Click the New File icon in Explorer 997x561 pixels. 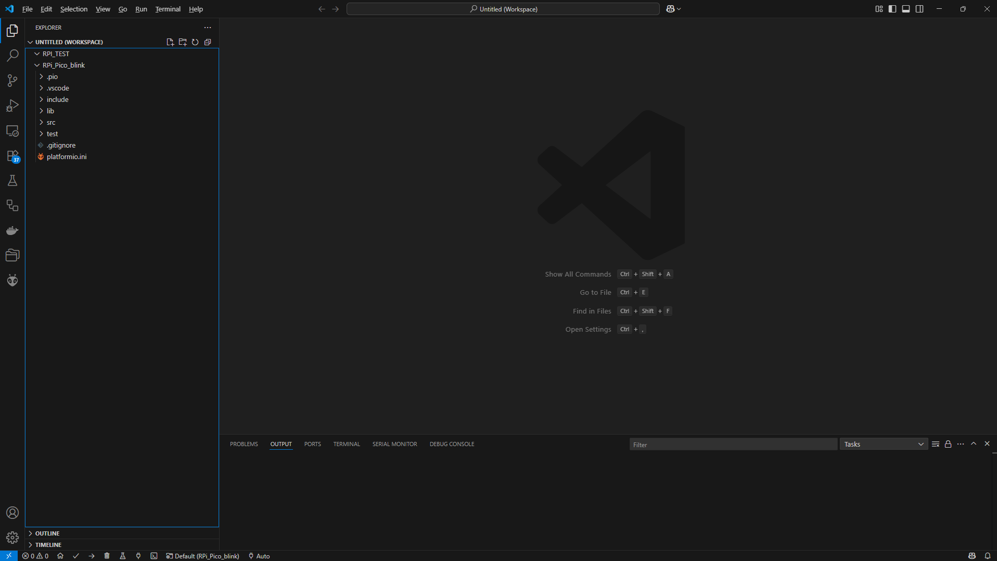pos(170,42)
